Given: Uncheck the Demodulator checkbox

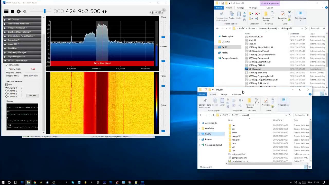Looking at the screenshot, I should [x=7, y=65].
